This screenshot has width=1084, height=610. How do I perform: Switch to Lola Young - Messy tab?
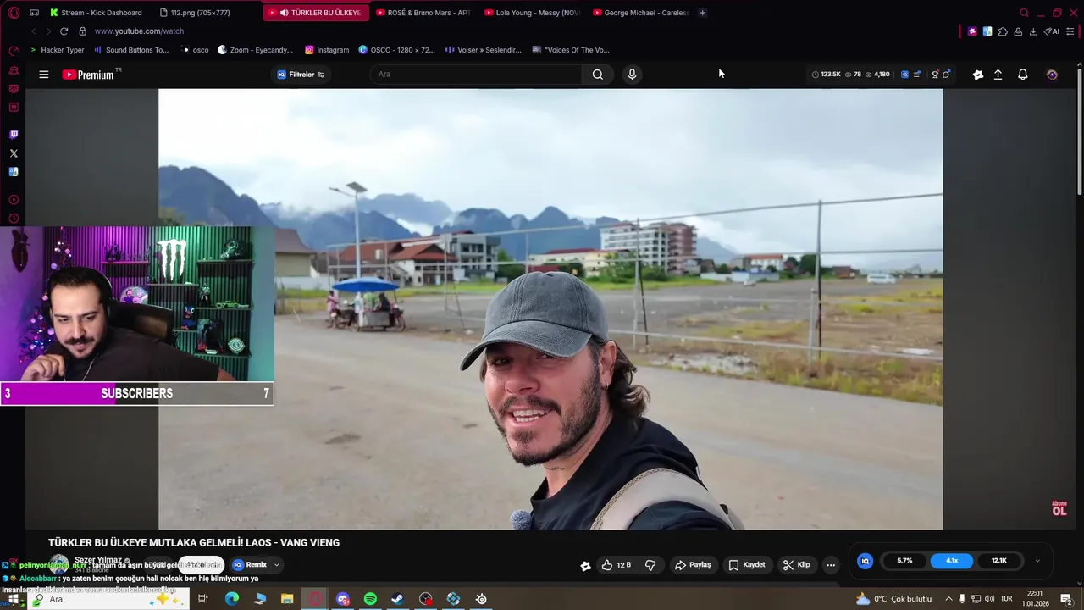pos(532,13)
